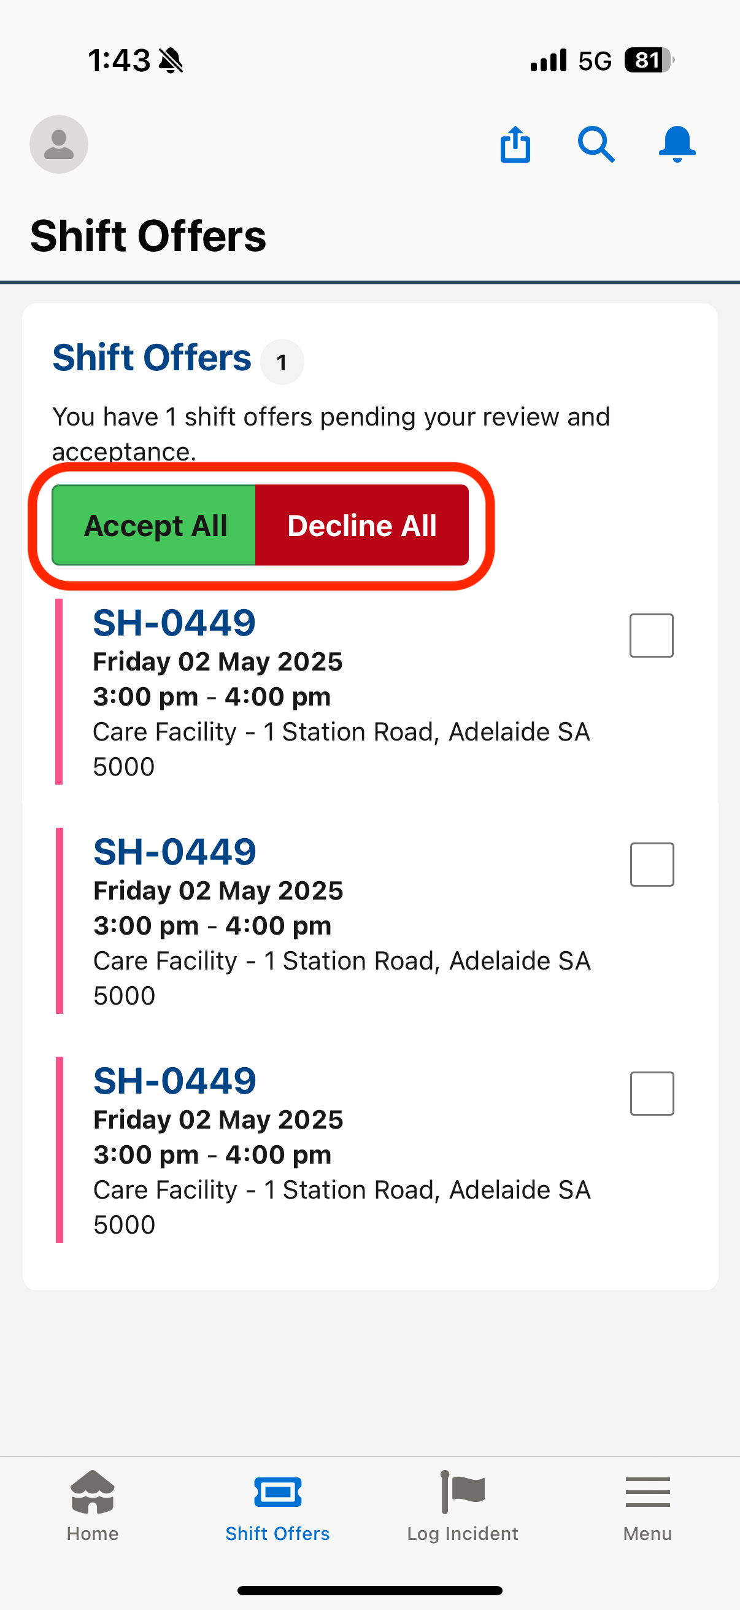Check the third SH-0449 shift checkbox
This screenshot has width=740, height=1610.
click(652, 1094)
